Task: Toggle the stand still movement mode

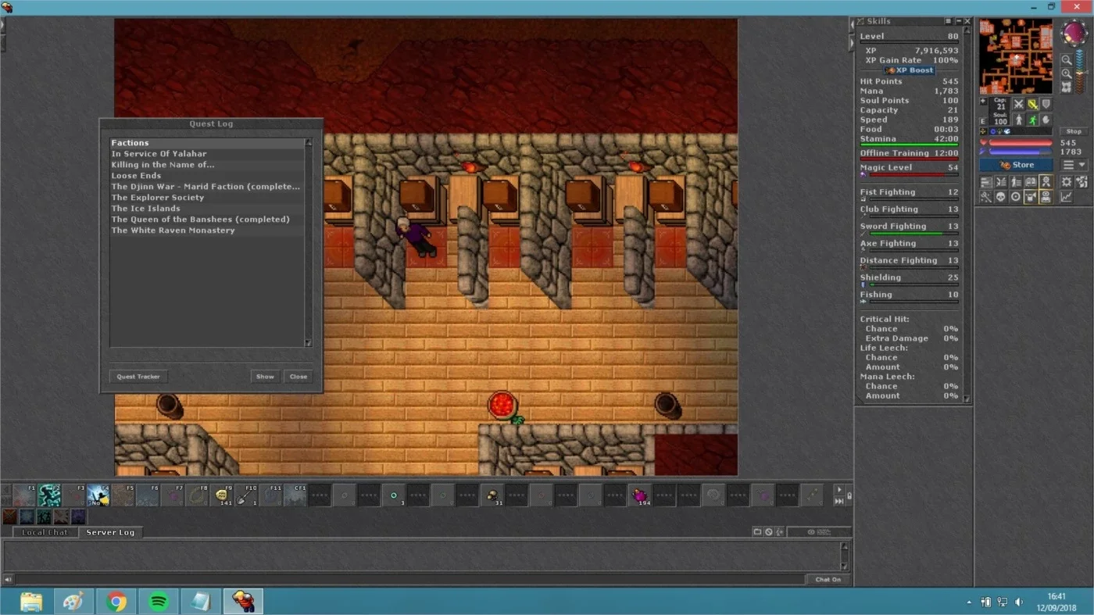Action: (1018, 120)
